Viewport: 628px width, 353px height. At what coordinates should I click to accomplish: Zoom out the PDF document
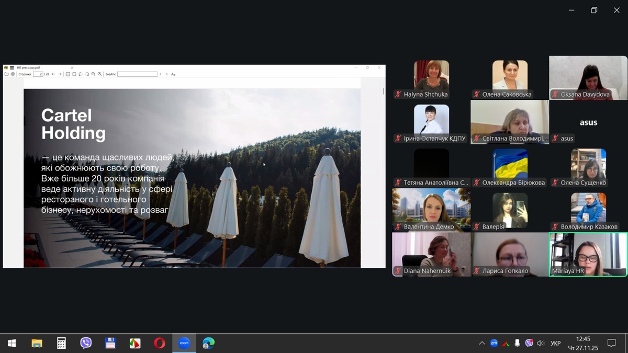click(x=93, y=74)
